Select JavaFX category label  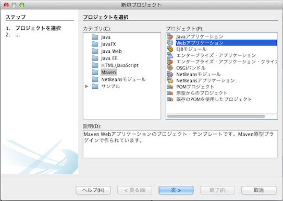point(108,44)
